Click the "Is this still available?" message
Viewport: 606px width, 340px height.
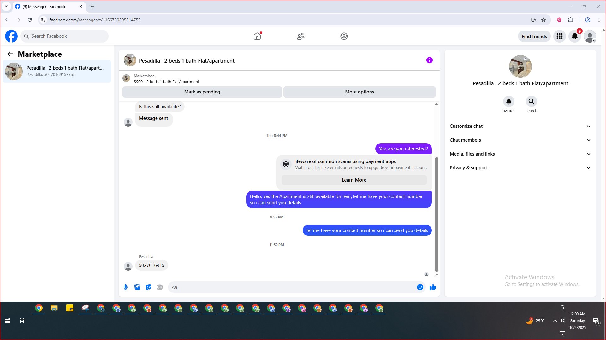[x=160, y=107]
